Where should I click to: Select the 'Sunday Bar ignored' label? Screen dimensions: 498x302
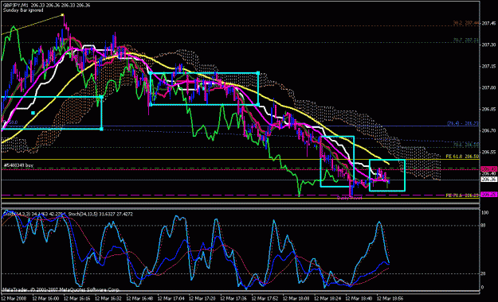23,10
